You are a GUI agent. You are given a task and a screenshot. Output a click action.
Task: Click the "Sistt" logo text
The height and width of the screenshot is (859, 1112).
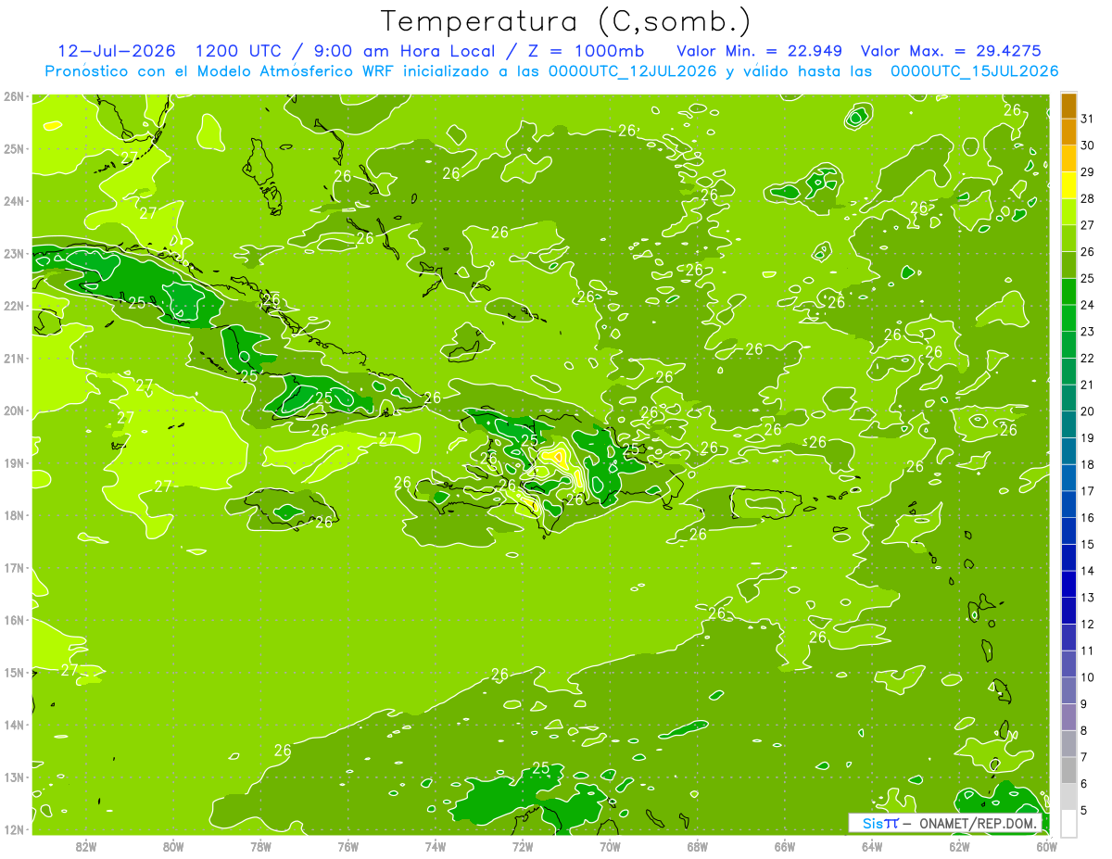coord(879,823)
